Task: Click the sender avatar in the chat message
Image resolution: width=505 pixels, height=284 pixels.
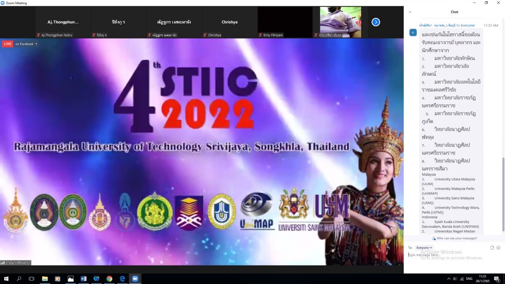Action: coord(413,32)
